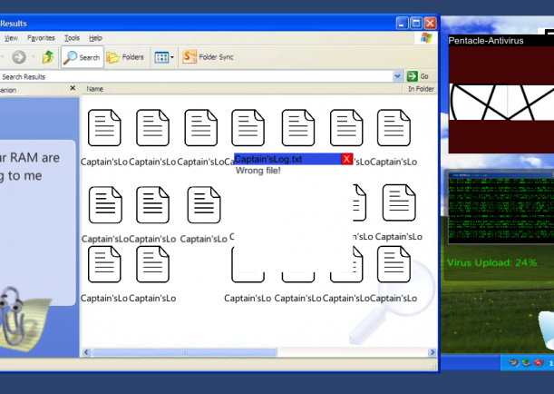Open the Help menu
This screenshot has height=394, width=554.
95,38
